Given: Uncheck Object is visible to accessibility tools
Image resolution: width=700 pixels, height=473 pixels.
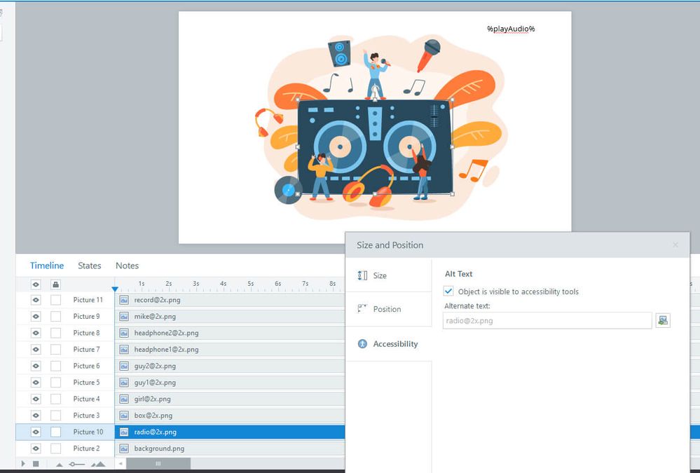Looking at the screenshot, I should click(x=448, y=292).
